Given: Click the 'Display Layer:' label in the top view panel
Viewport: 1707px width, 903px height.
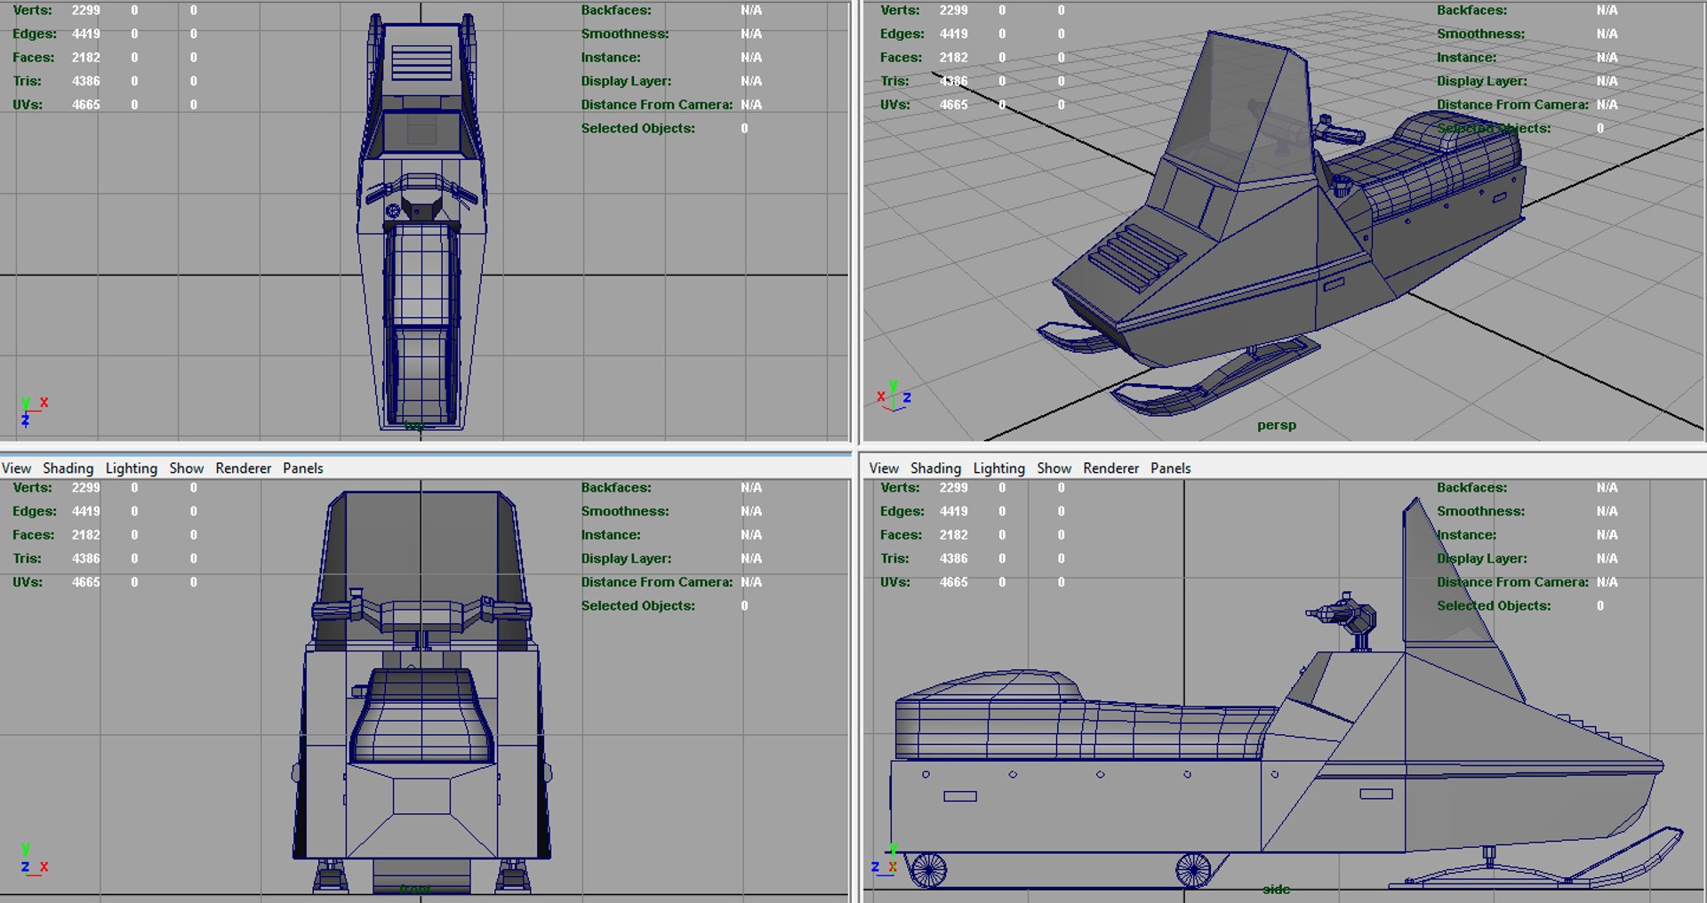Looking at the screenshot, I should click(x=626, y=81).
